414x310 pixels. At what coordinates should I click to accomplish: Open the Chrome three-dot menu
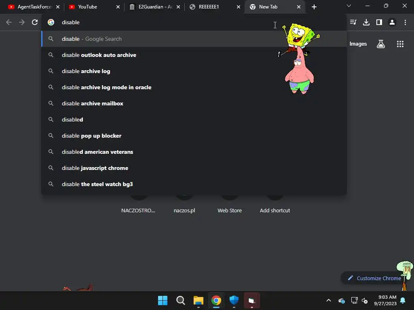(405, 23)
